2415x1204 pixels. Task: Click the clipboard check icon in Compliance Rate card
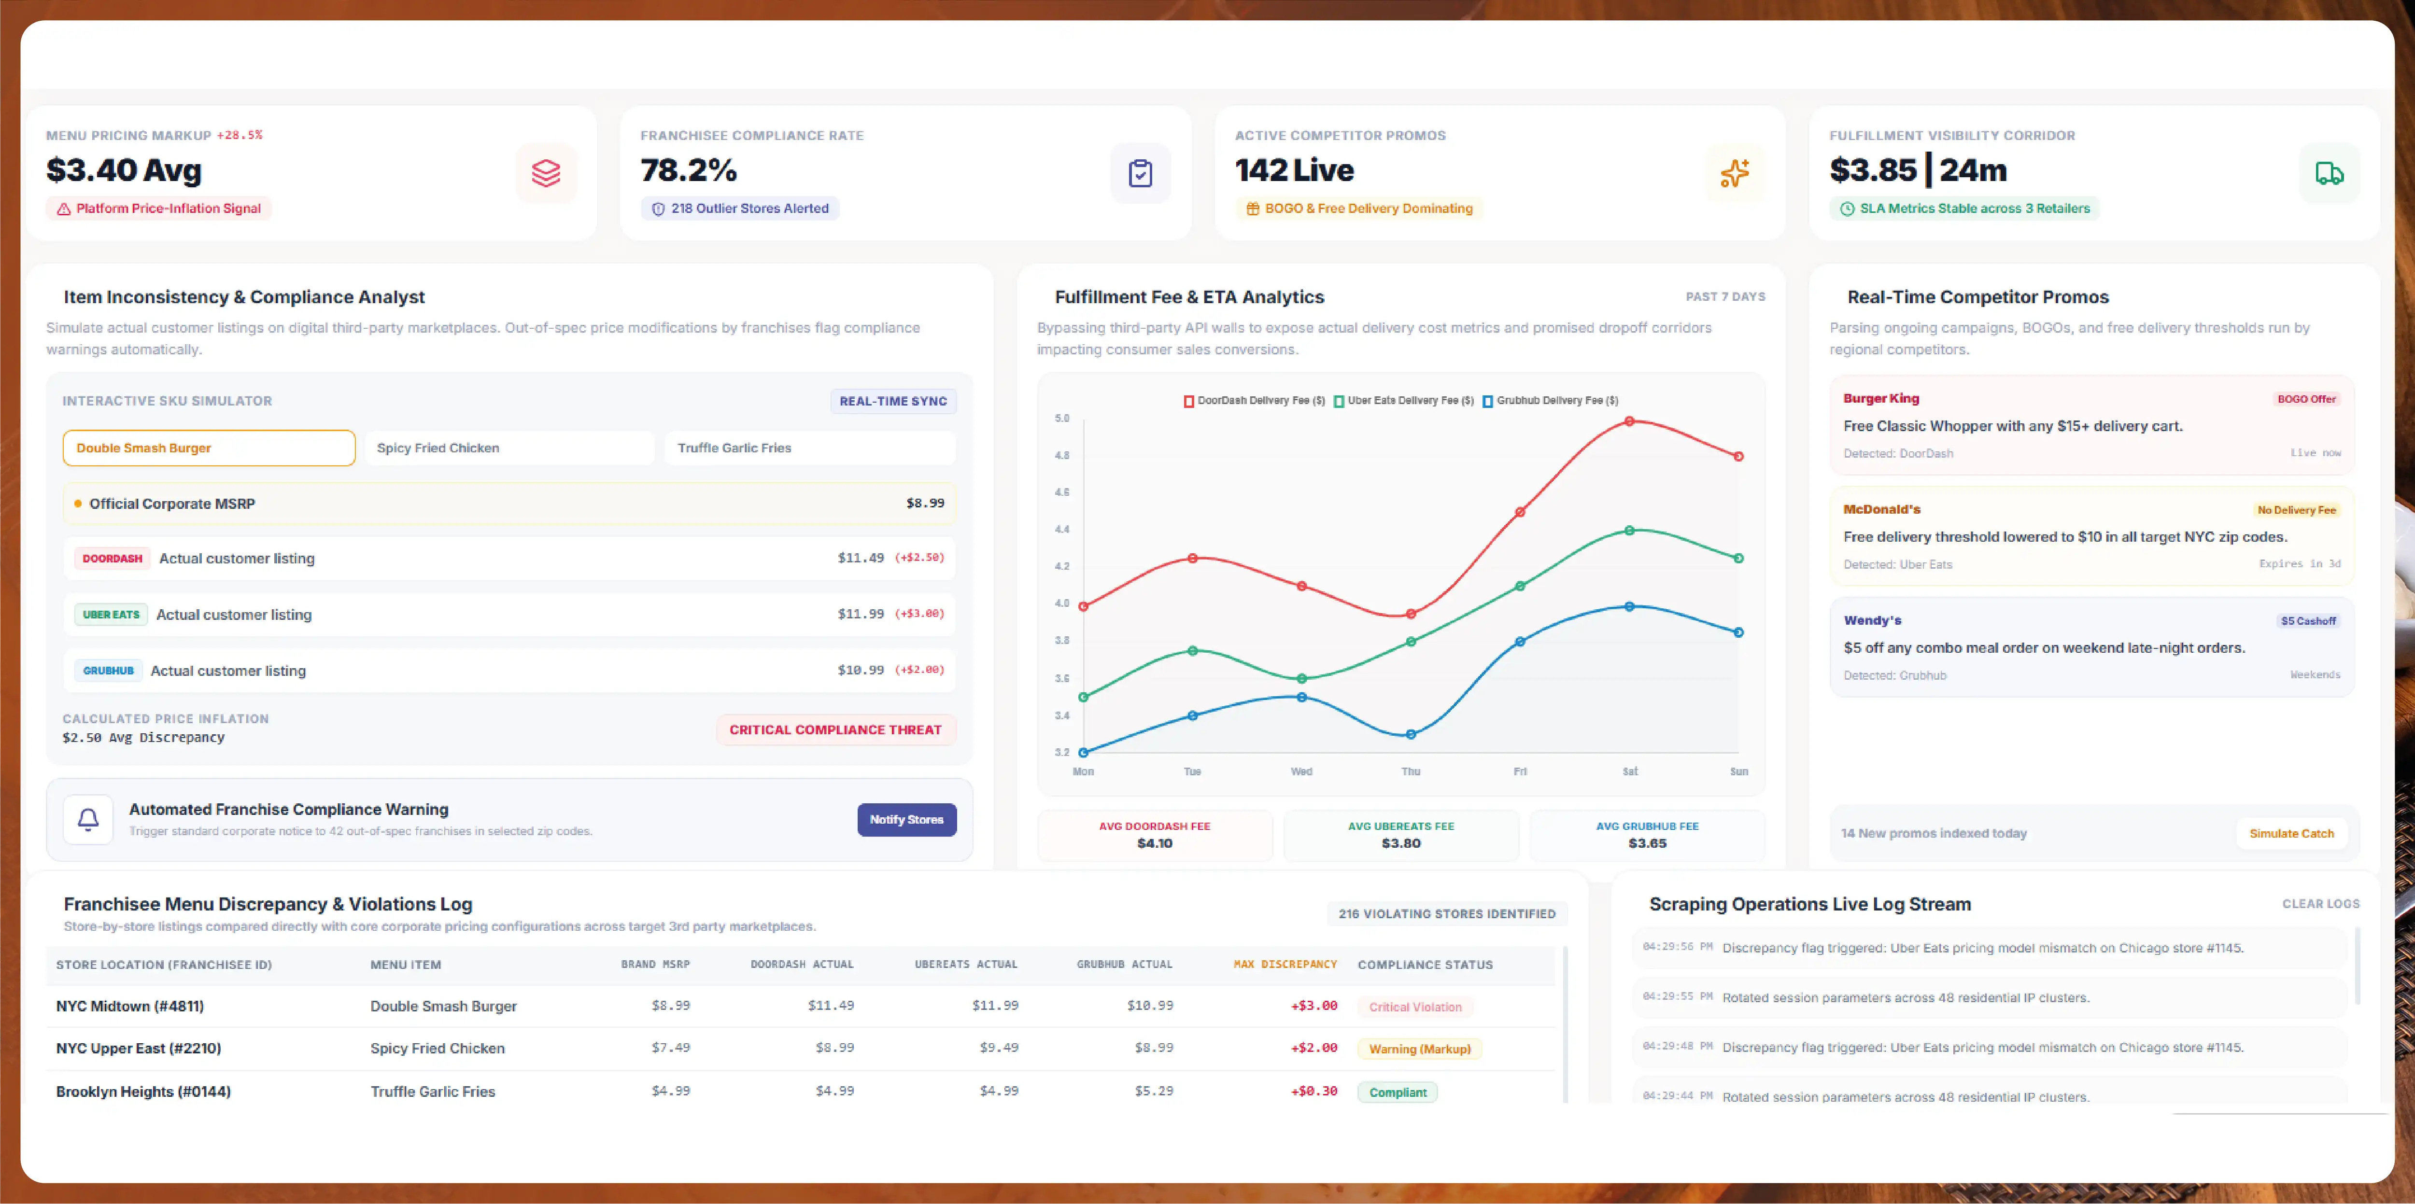pos(1140,173)
